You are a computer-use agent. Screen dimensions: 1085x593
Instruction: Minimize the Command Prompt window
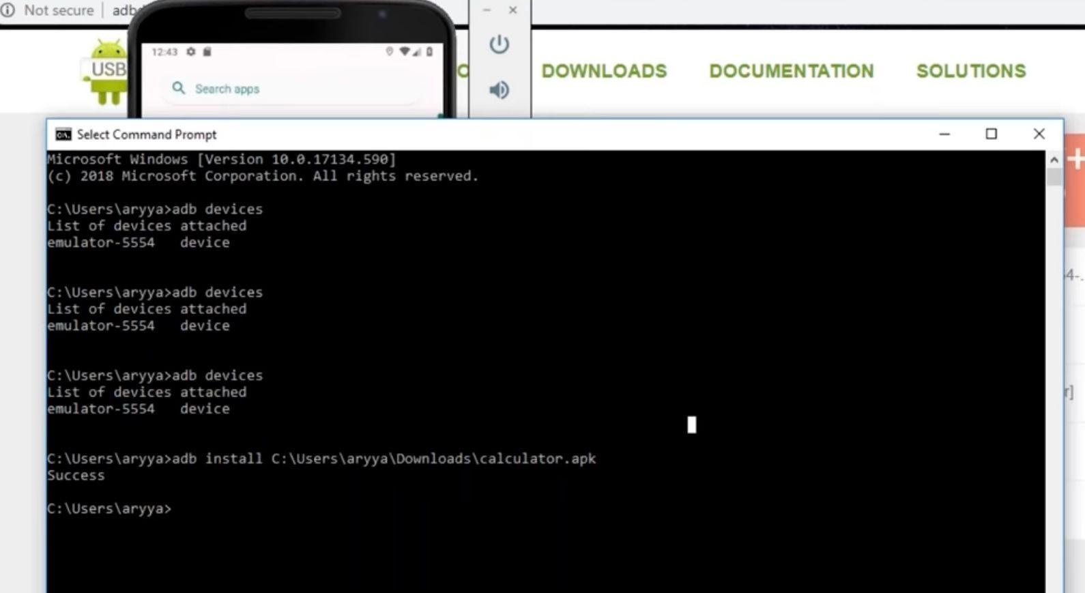coord(944,134)
